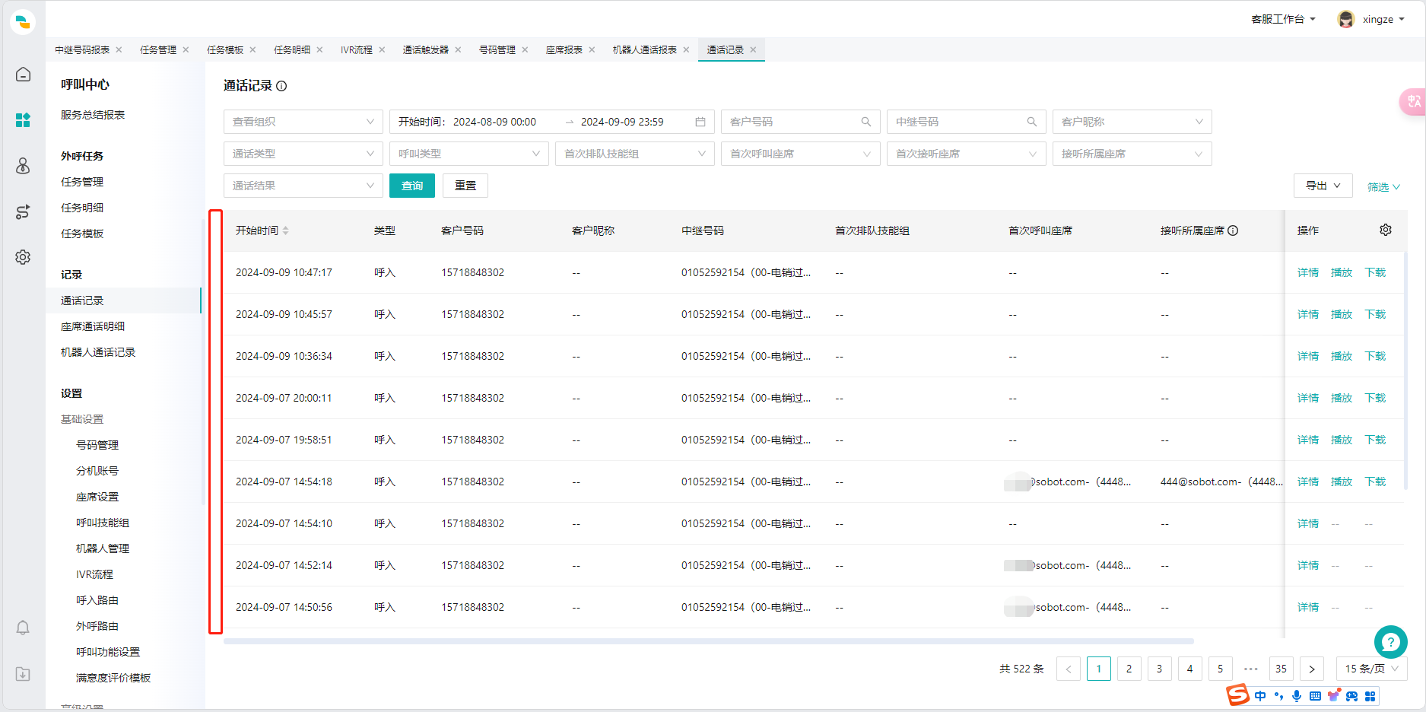Click the horizontal table scrollbar
Viewport: 1426px width, 712px height.
point(709,641)
